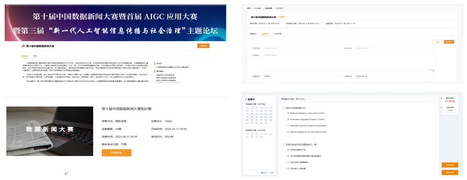Click the exam countdown timer 01:29:56

pos(450,101)
